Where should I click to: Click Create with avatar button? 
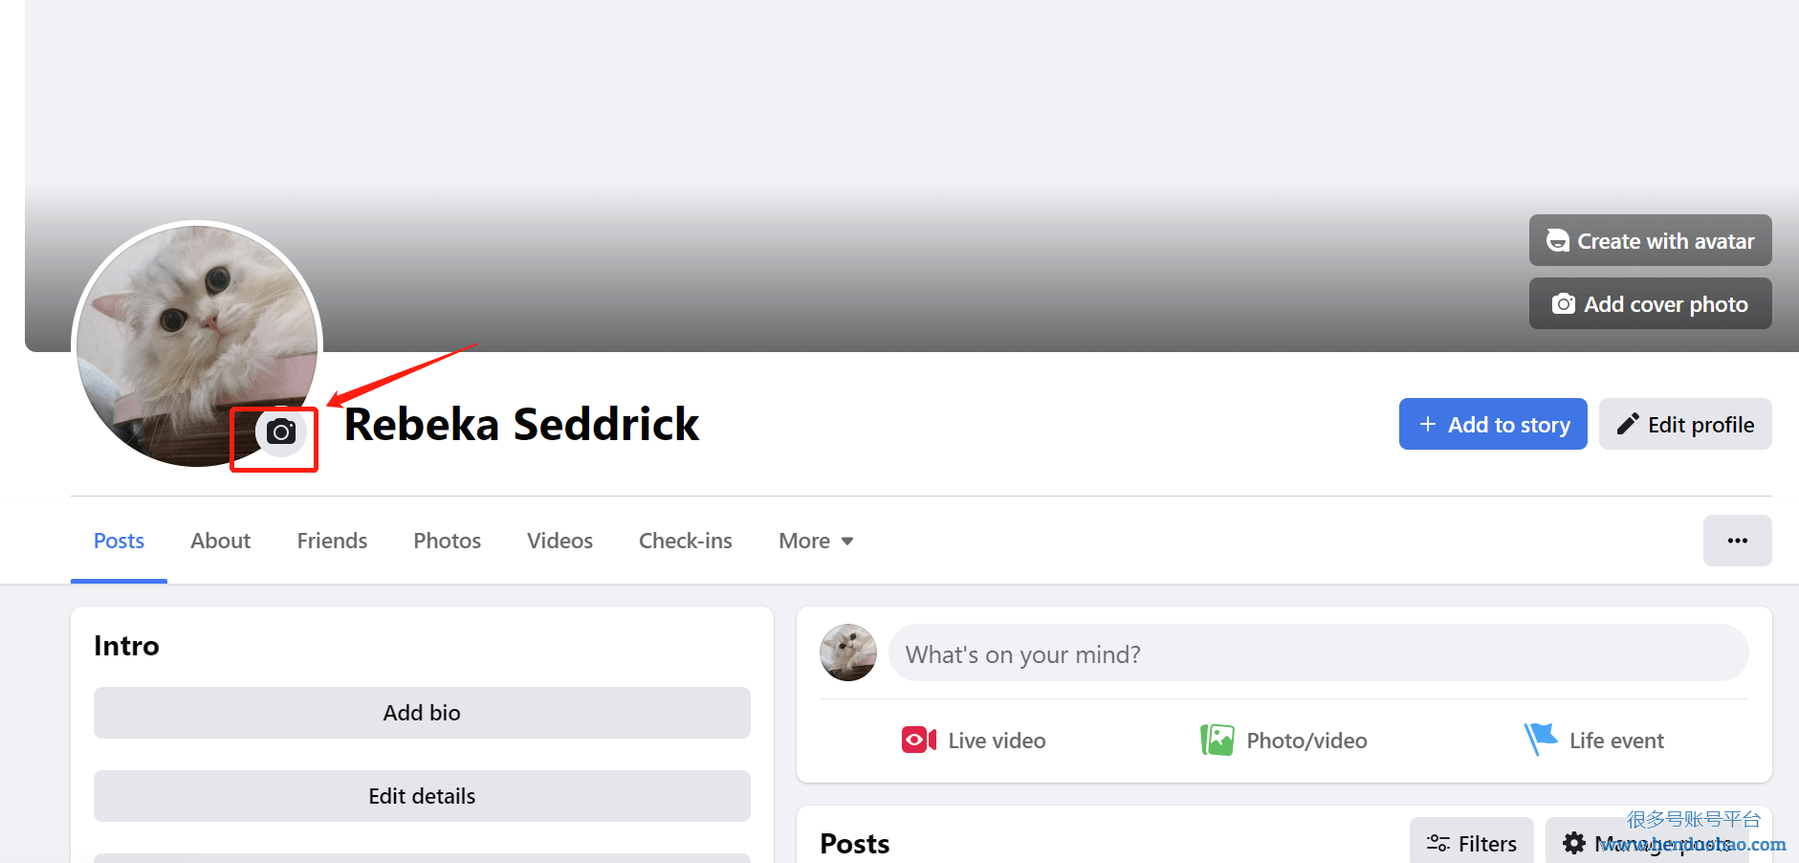pos(1650,240)
